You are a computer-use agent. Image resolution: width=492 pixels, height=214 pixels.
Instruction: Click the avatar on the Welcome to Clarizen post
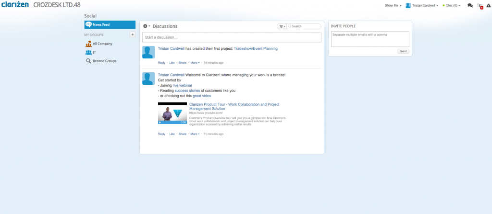(x=148, y=79)
